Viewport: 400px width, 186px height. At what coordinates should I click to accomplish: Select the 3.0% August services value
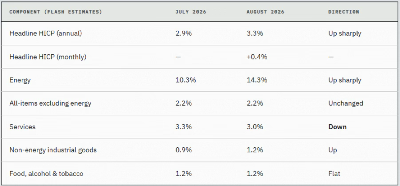(255, 127)
